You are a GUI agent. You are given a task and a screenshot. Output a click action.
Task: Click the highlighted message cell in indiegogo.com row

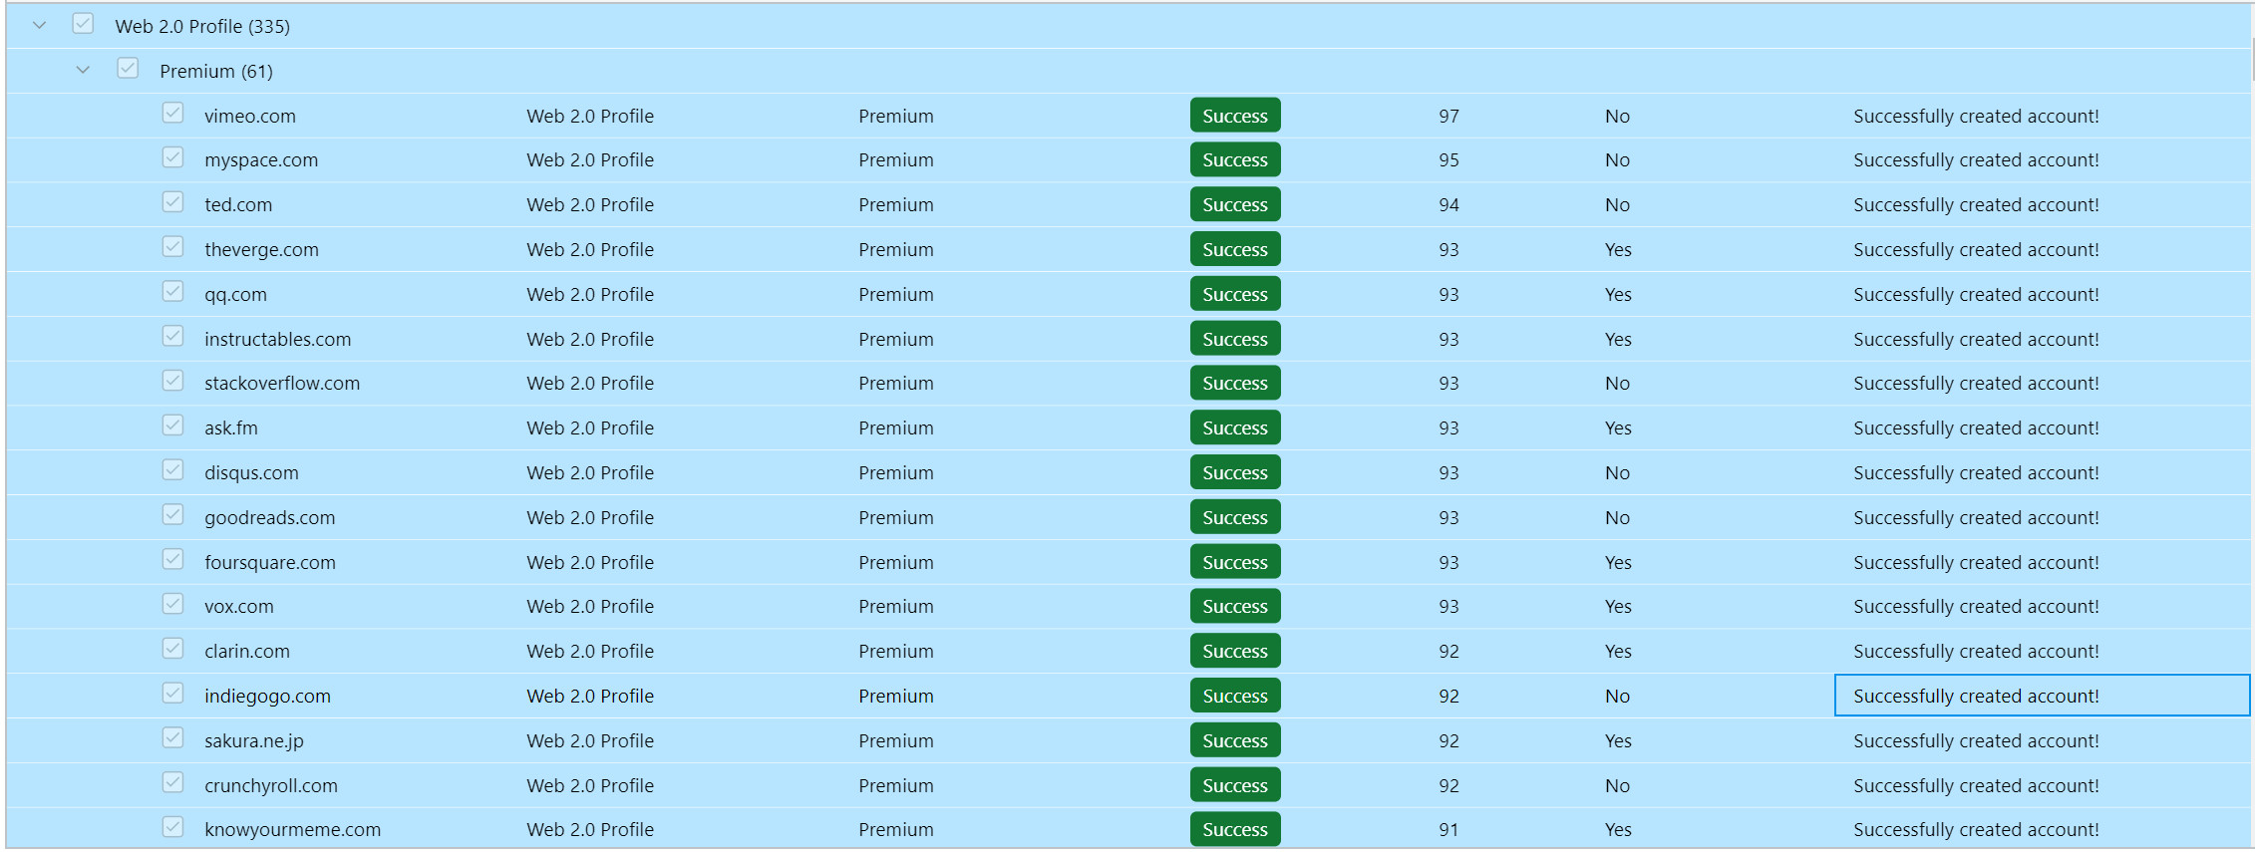pyautogui.click(x=2042, y=696)
